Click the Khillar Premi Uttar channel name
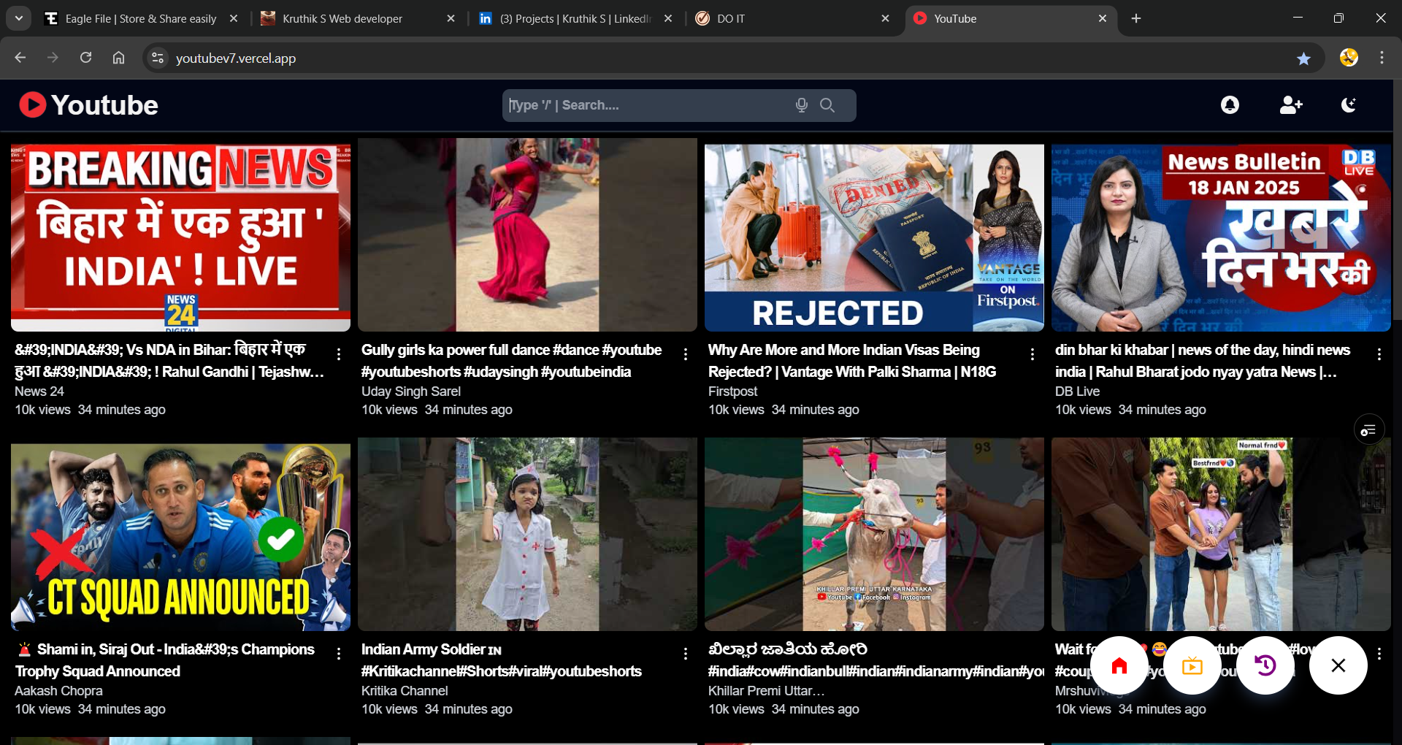Image resolution: width=1402 pixels, height=745 pixels. [766, 691]
